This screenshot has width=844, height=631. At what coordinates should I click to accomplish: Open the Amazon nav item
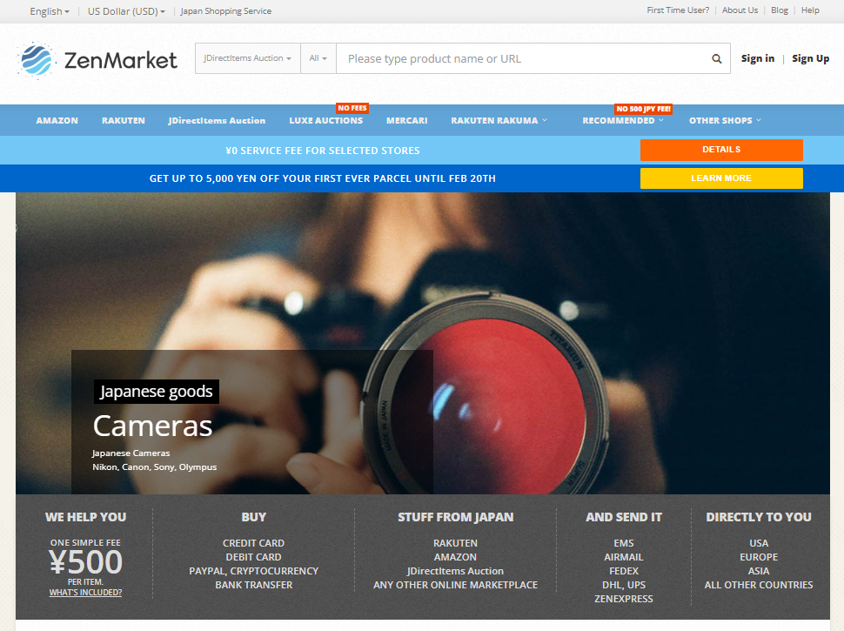(57, 121)
